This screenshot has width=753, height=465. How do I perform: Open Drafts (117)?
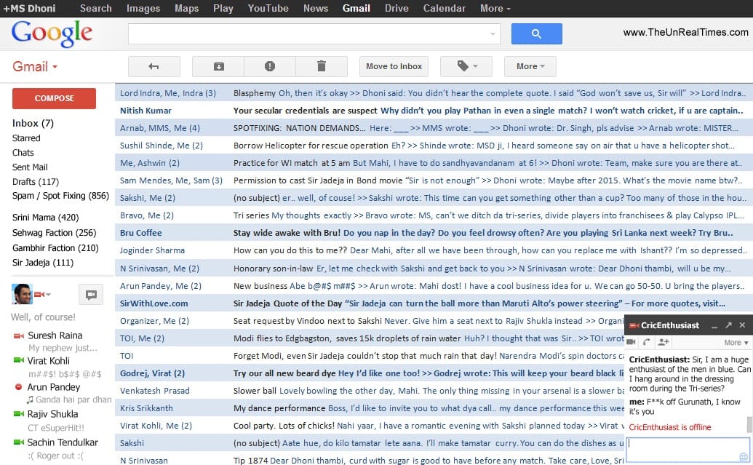(x=36, y=182)
